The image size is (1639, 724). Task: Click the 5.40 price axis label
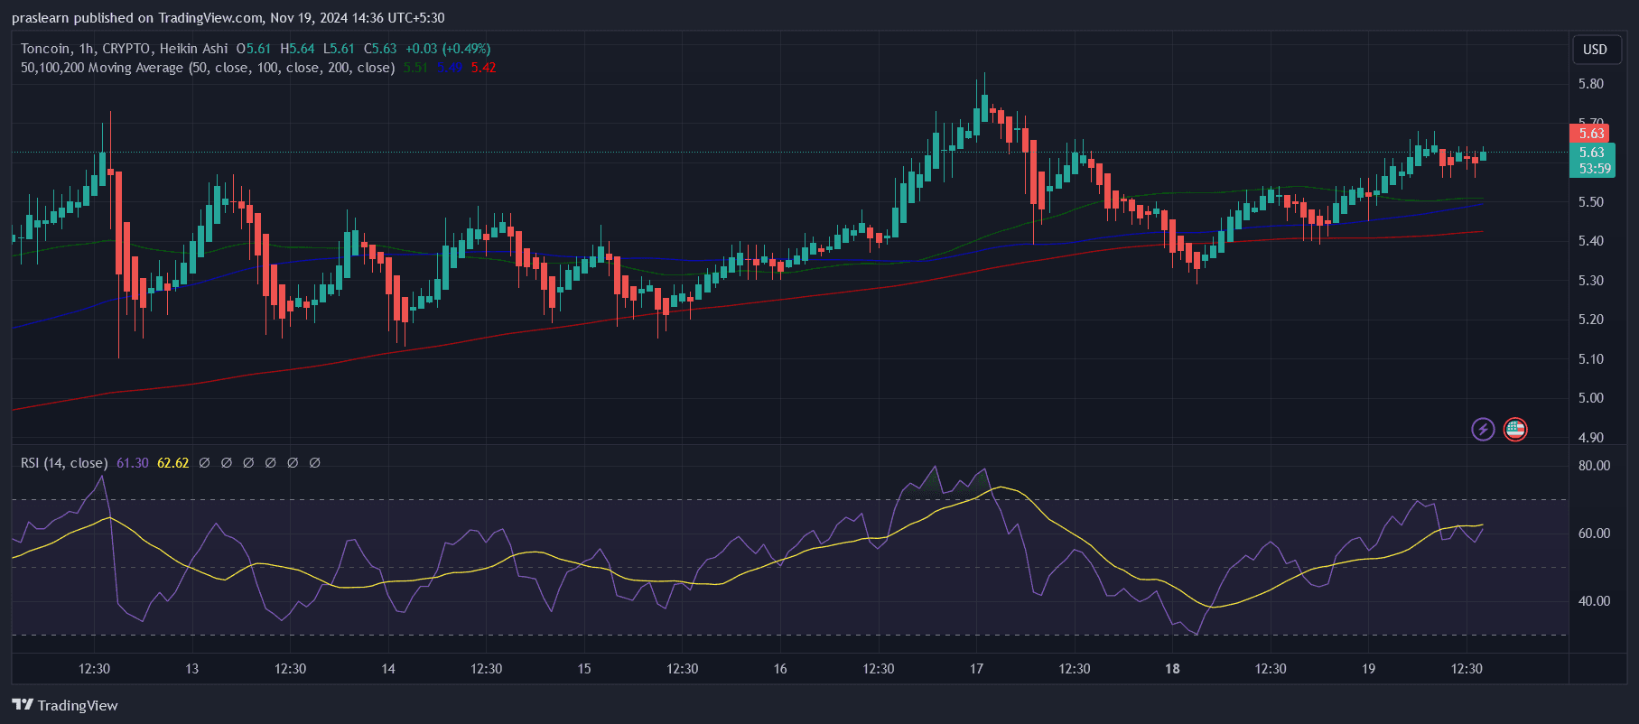1590,241
